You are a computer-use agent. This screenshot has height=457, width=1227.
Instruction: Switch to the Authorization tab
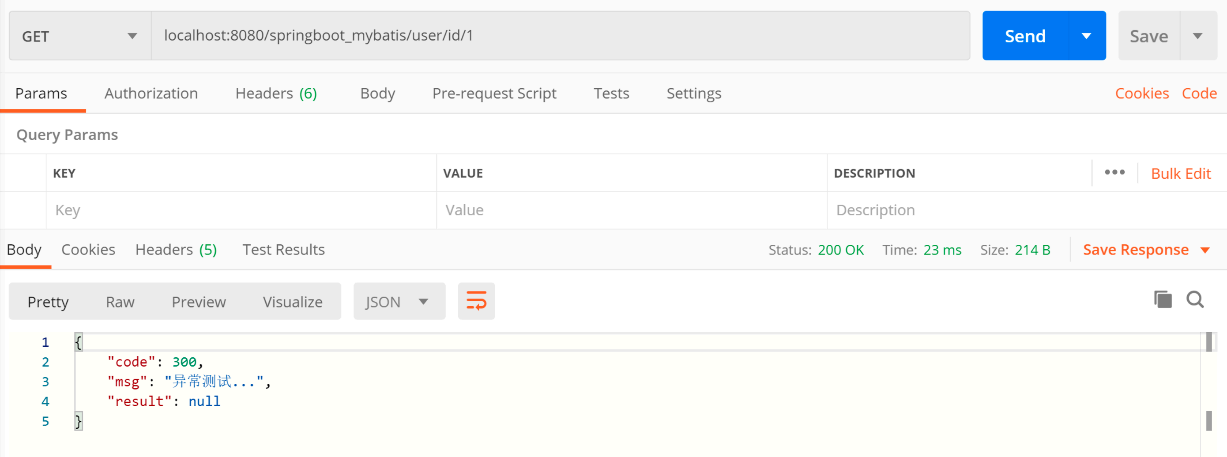click(151, 94)
